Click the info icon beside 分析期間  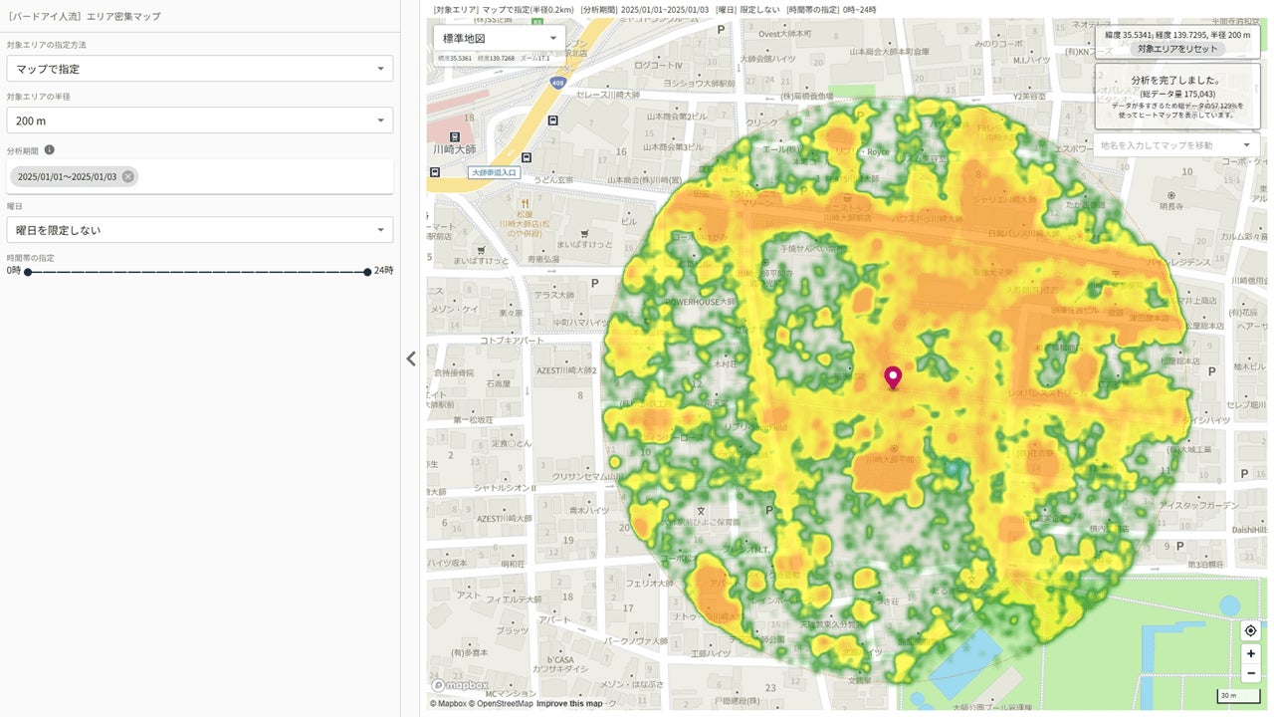point(49,150)
